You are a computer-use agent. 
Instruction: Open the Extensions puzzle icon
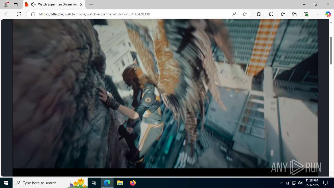[x=259, y=14]
